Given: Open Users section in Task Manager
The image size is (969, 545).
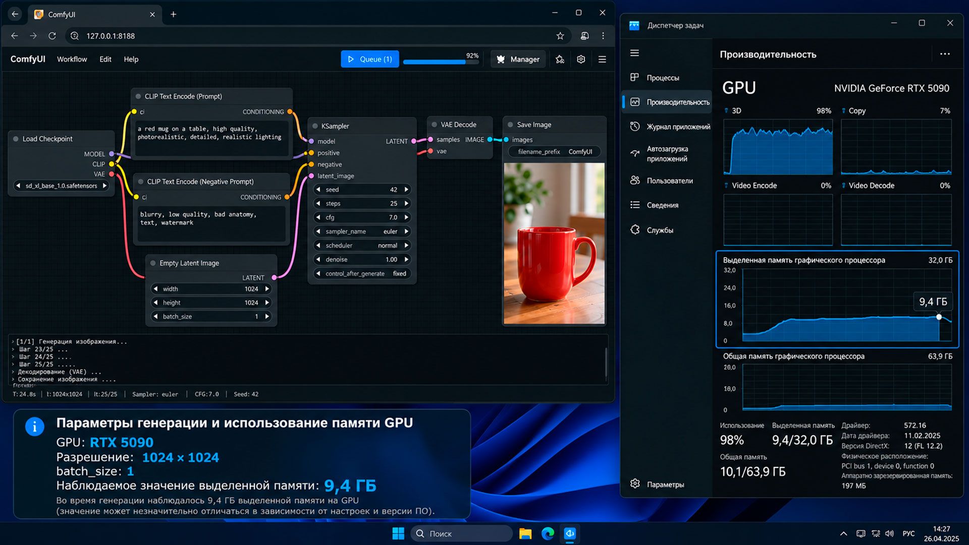Looking at the screenshot, I should (661, 180).
